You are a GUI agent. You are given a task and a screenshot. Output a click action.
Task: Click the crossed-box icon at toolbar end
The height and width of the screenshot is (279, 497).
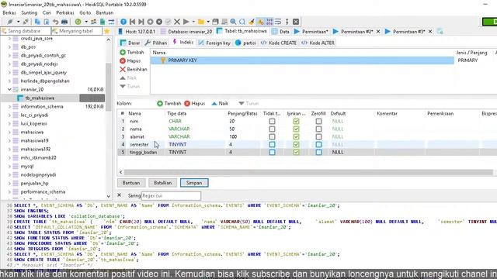[x=296, y=22]
